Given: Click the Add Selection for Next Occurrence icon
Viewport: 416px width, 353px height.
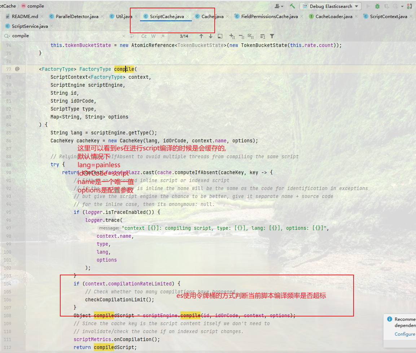Looking at the screenshot, I should [x=232, y=36].
